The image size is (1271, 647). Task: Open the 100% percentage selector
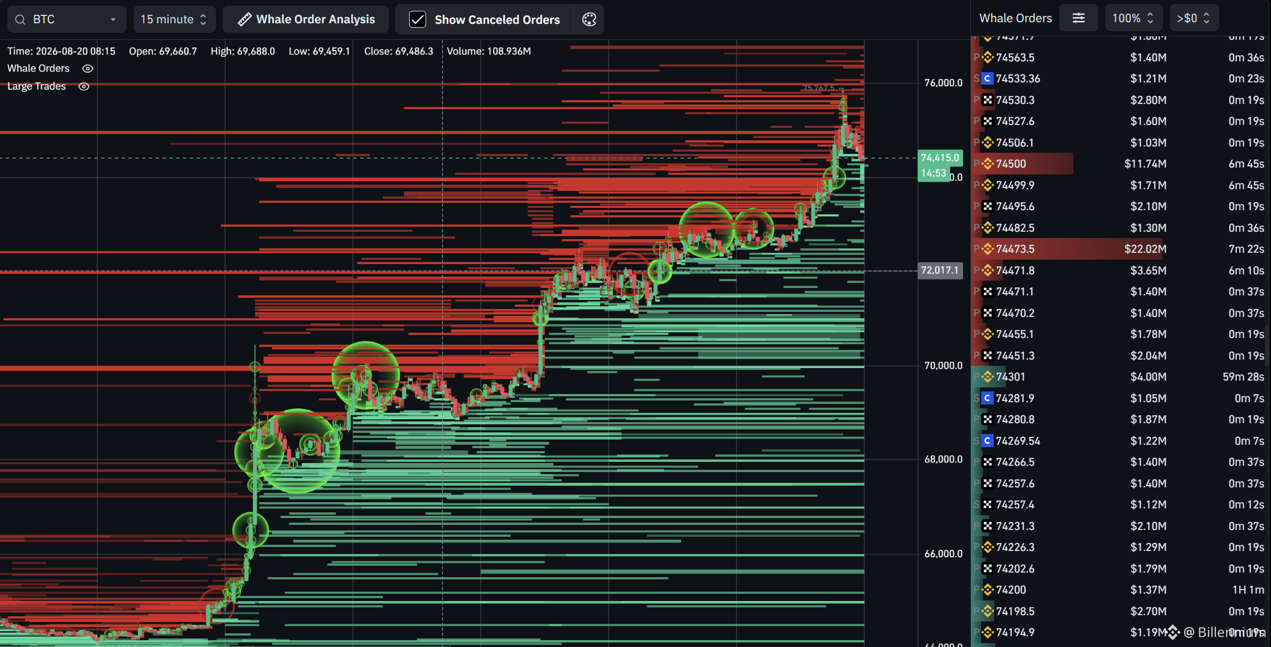tap(1134, 18)
